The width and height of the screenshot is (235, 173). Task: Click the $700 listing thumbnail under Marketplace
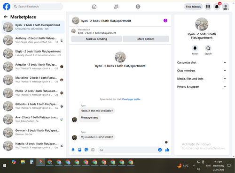[x=73, y=31]
